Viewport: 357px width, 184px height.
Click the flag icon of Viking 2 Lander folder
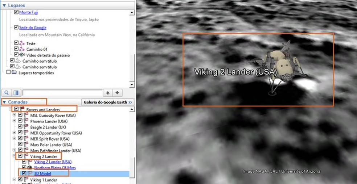click(x=26, y=156)
